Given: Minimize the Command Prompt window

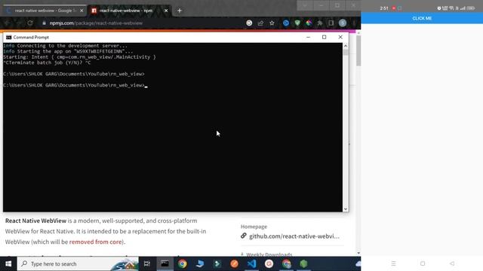Looking at the screenshot, I should pos(308,37).
